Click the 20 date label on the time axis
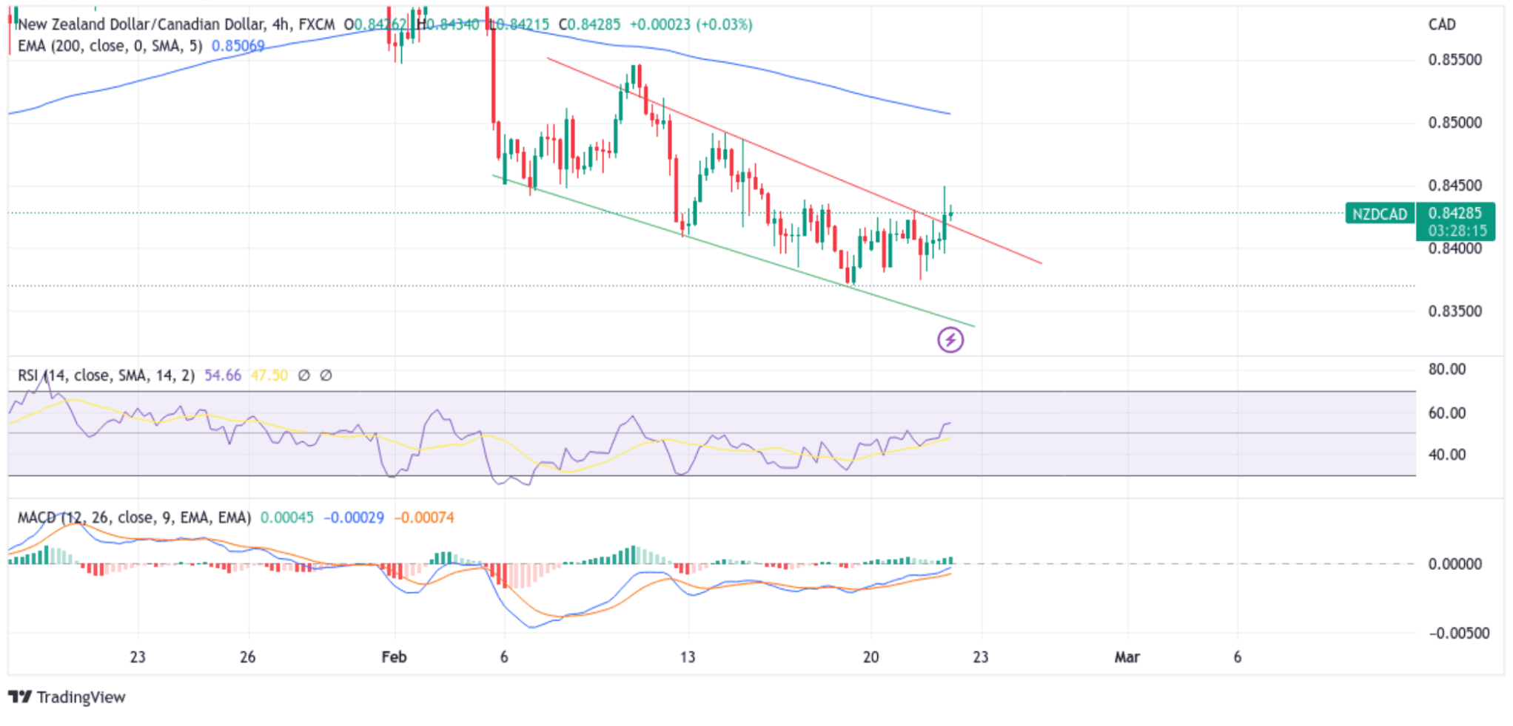This screenshot has width=1513, height=726. tap(871, 657)
